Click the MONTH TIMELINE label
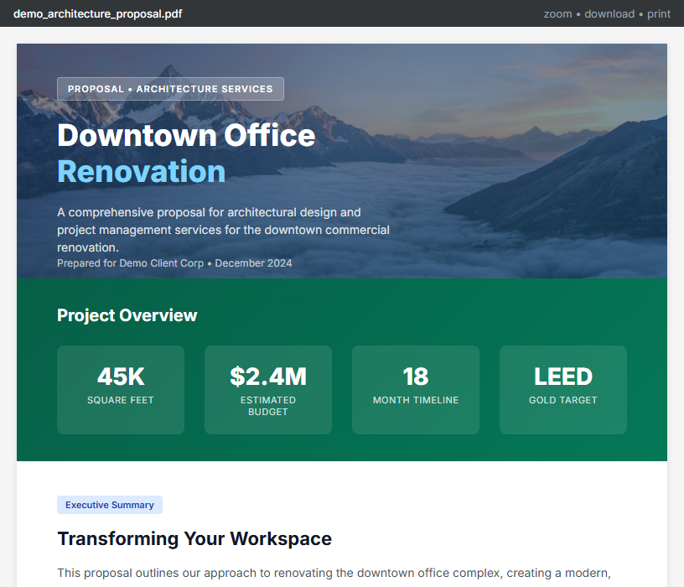Viewport: 684px width, 587px height. [416, 401]
